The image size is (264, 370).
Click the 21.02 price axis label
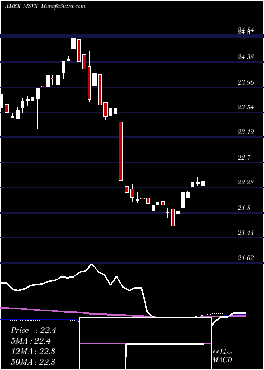(x=246, y=258)
